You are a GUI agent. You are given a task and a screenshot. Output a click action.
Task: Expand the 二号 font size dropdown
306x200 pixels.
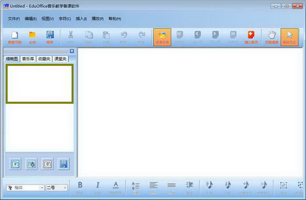coord(65,188)
